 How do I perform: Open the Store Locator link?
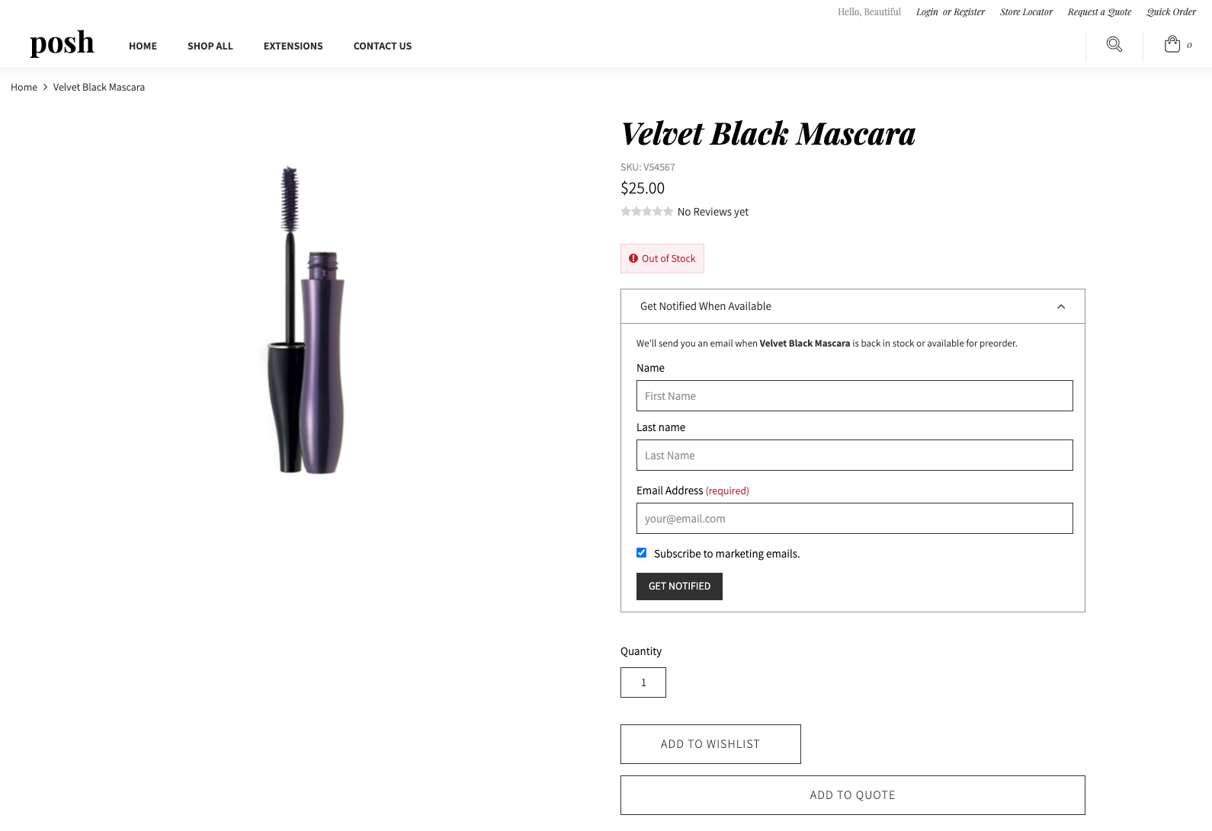coord(1026,12)
